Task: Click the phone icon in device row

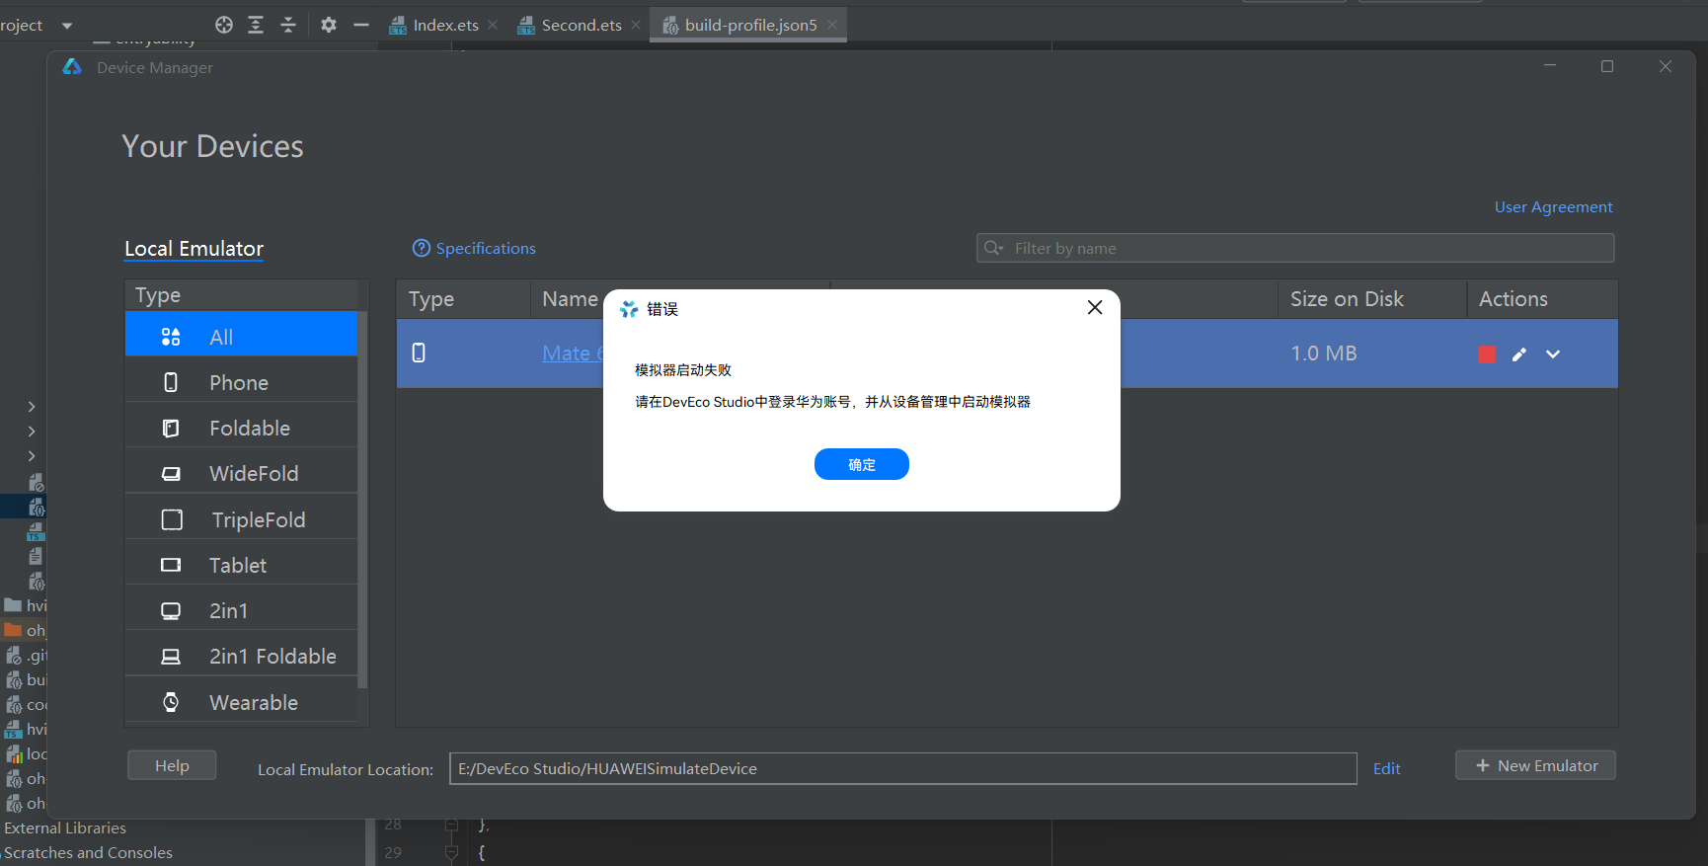Action: tap(419, 353)
